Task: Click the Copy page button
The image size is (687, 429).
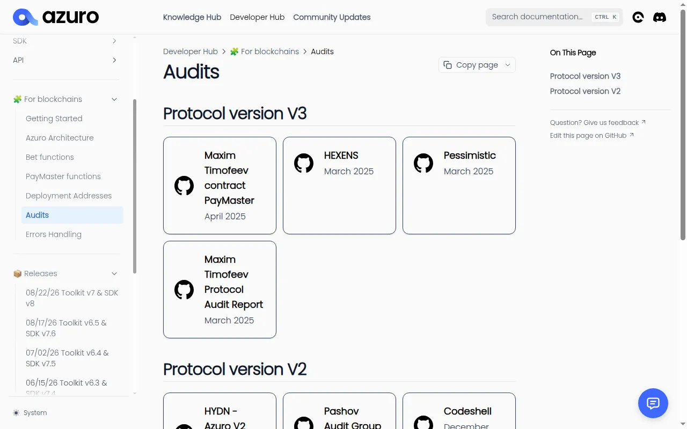Action: [477, 65]
